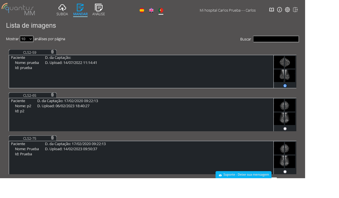Click the CLS2-75 tab label
Screen dimensions: 339x198
tap(30, 138)
